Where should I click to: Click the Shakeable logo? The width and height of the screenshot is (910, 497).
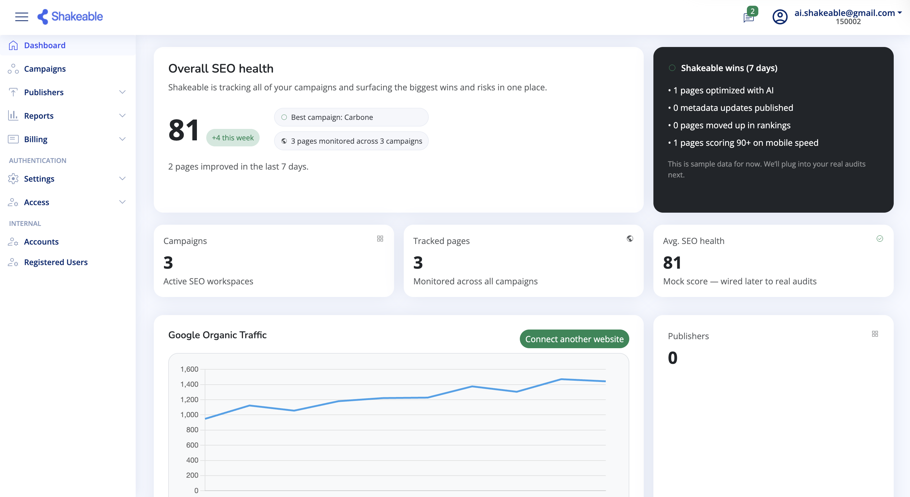70,17
